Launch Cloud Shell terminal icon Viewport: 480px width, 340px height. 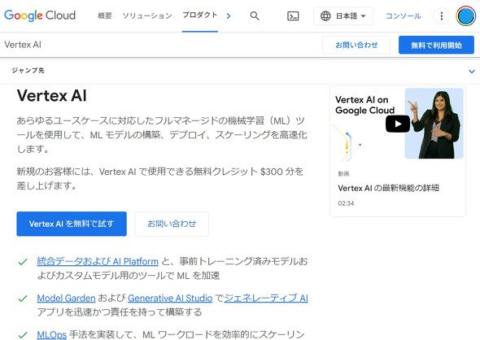293,16
